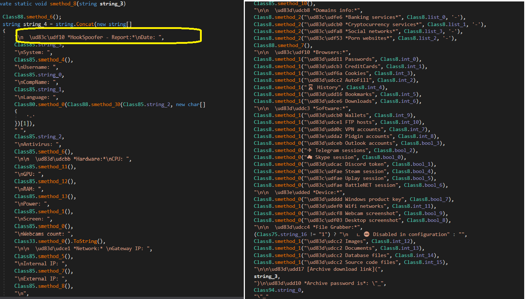526x299 pixels.
Task: Click the *Hardware:*\nCPU string line
Action: (x=73, y=159)
